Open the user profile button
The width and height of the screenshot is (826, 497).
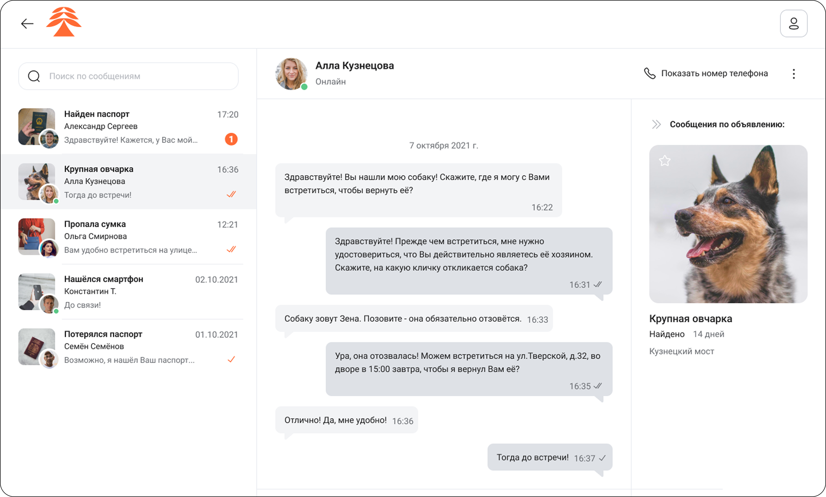click(x=794, y=24)
